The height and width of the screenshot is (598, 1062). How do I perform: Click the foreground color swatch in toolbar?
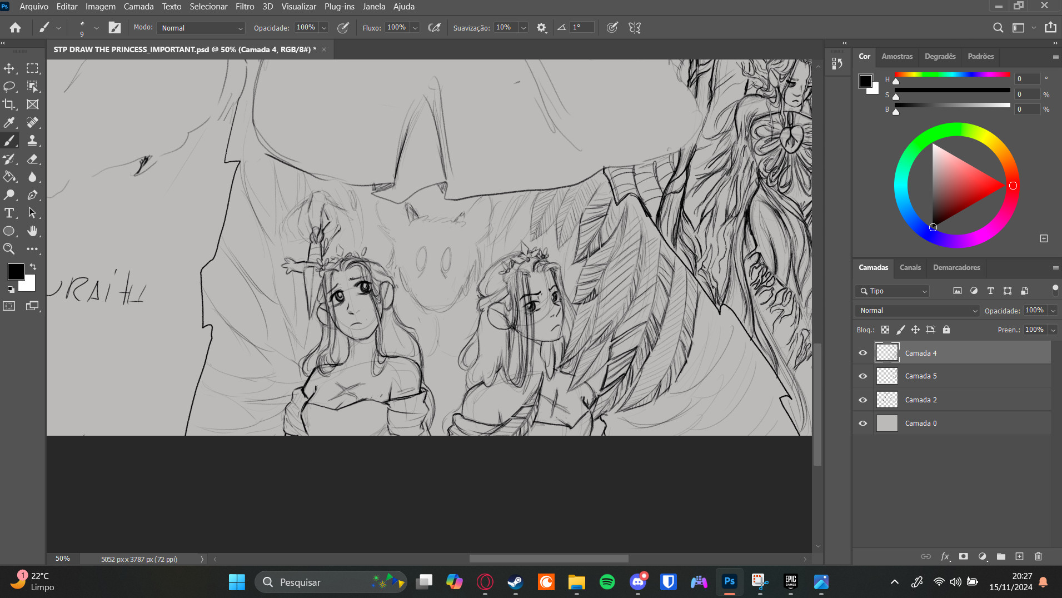pyautogui.click(x=16, y=272)
